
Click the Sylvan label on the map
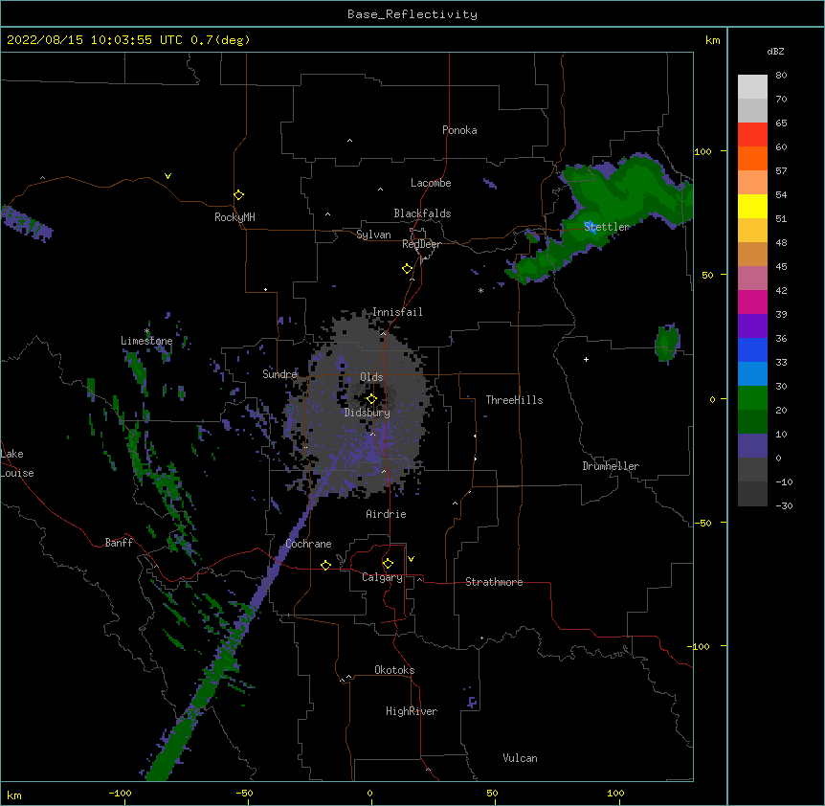pyautogui.click(x=373, y=235)
